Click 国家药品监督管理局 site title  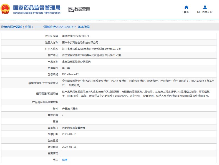click(x=37, y=8)
